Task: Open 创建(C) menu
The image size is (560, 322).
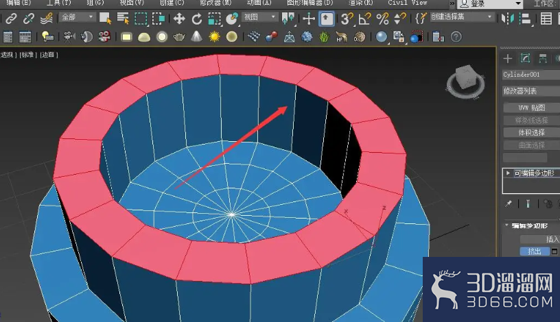Action: click(x=172, y=3)
